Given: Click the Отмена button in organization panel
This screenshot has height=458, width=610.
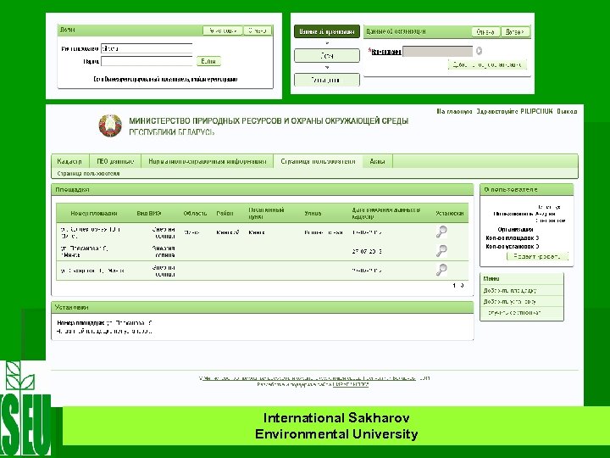Looking at the screenshot, I should (x=485, y=32).
